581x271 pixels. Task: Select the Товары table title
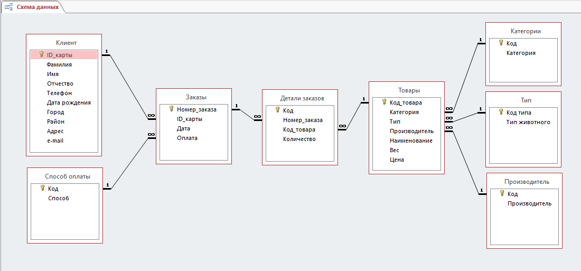pyautogui.click(x=409, y=90)
